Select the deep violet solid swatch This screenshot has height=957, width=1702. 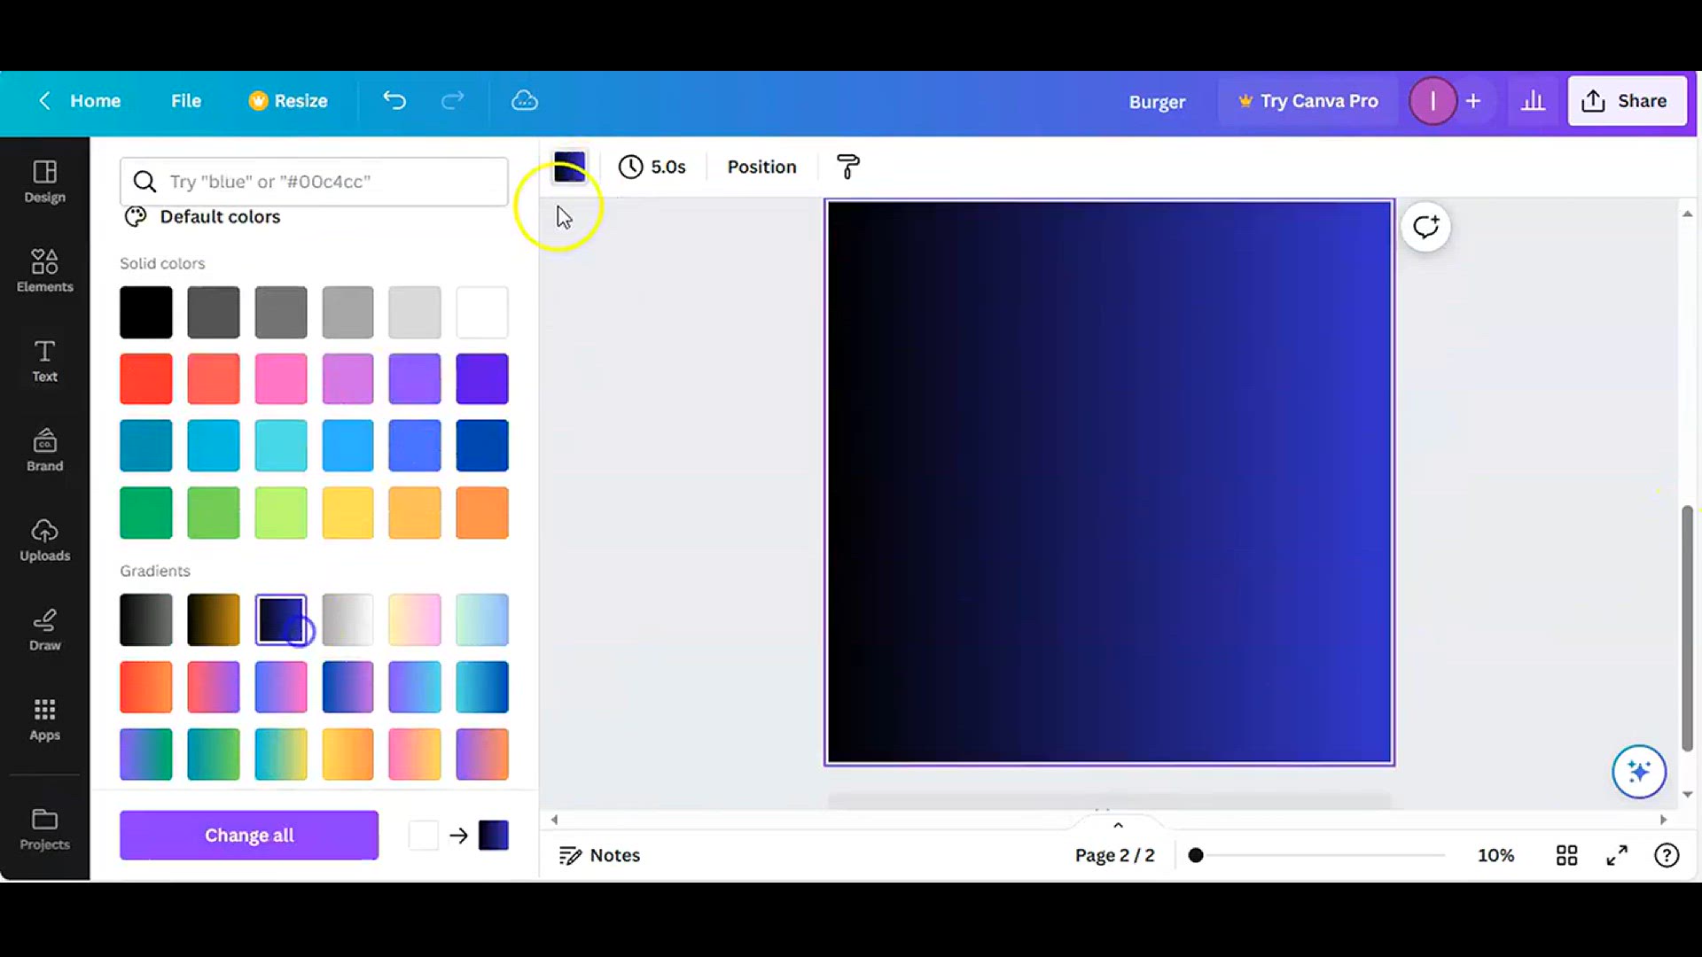click(482, 378)
